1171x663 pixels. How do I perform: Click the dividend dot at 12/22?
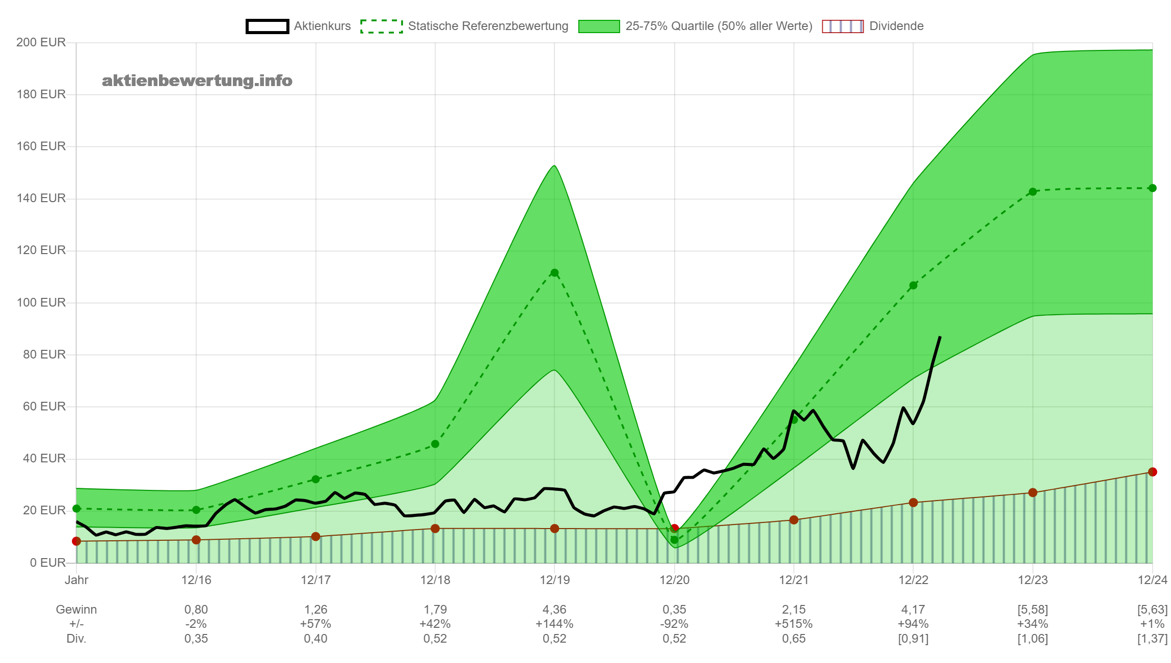(913, 503)
